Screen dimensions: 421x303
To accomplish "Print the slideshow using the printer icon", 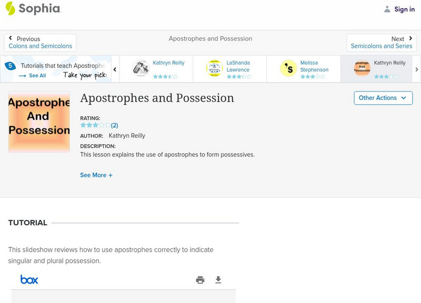I will [200, 280].
